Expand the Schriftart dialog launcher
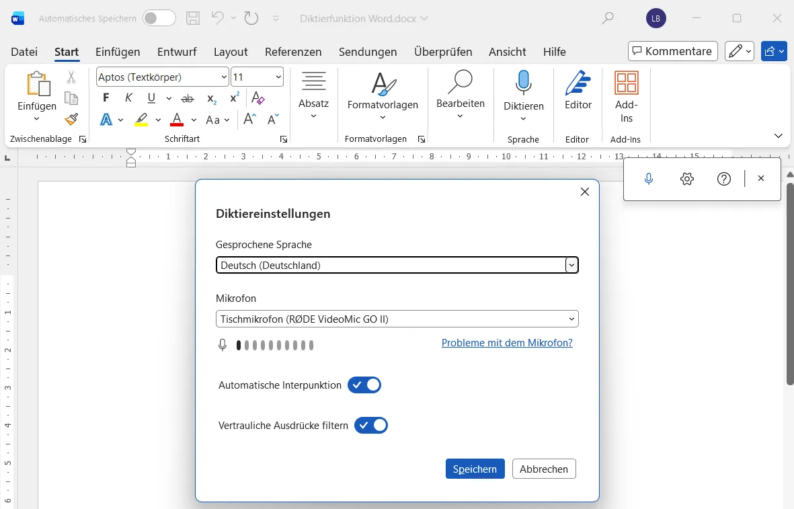 [x=284, y=139]
